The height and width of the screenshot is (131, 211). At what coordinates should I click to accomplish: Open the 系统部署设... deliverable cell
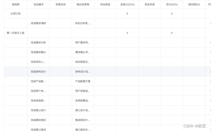point(83,101)
